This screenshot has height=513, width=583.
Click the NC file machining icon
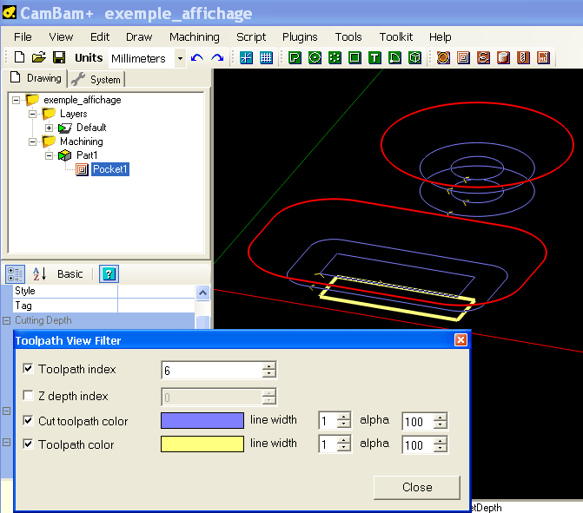coord(543,57)
